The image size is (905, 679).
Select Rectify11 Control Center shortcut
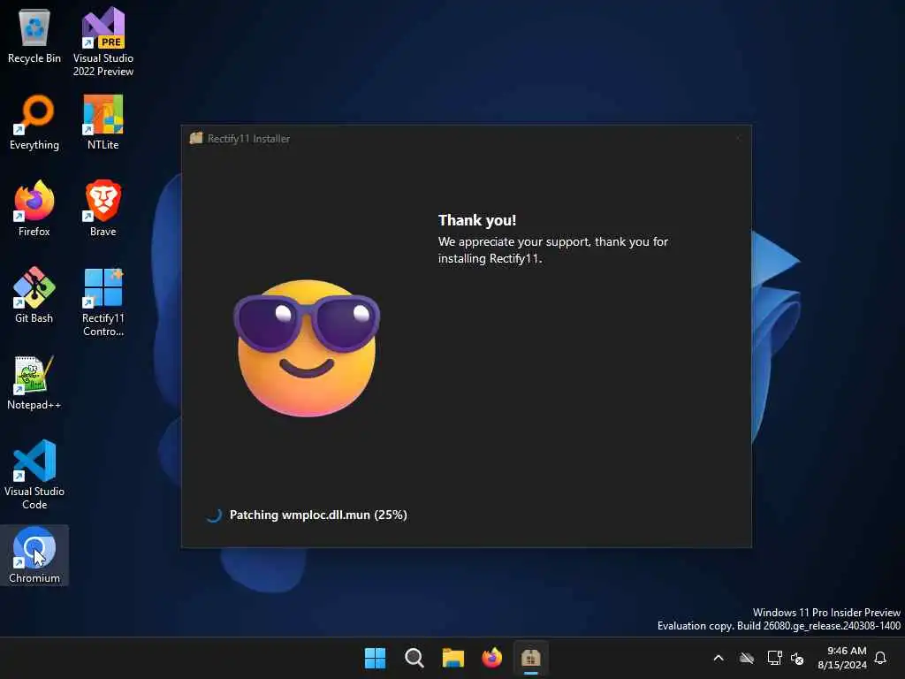(103, 302)
